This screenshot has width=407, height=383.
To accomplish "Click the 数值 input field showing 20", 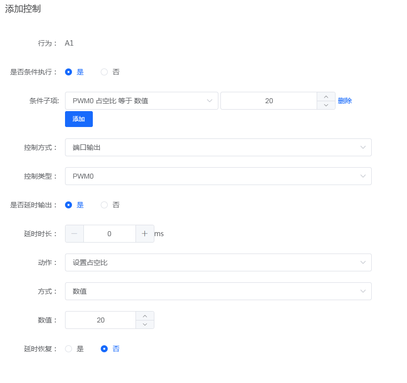I will point(99,320).
